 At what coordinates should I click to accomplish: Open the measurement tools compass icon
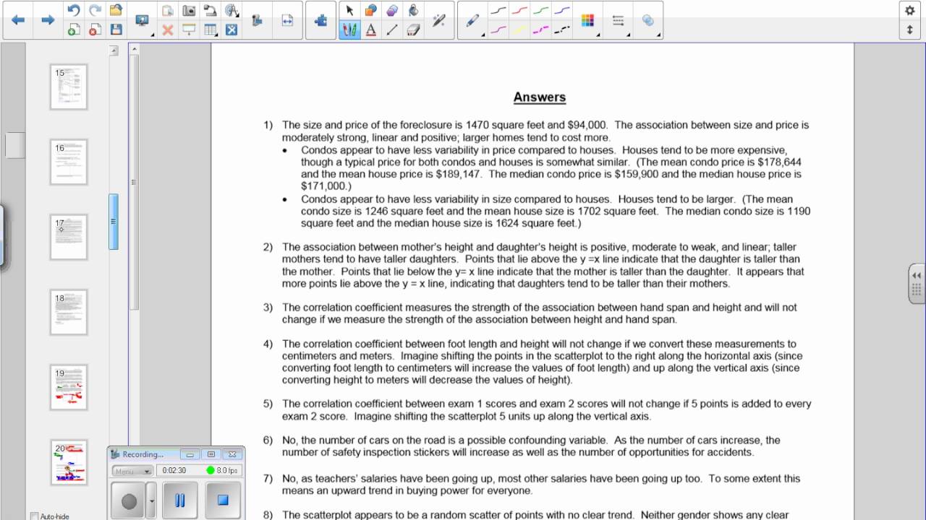(231, 10)
